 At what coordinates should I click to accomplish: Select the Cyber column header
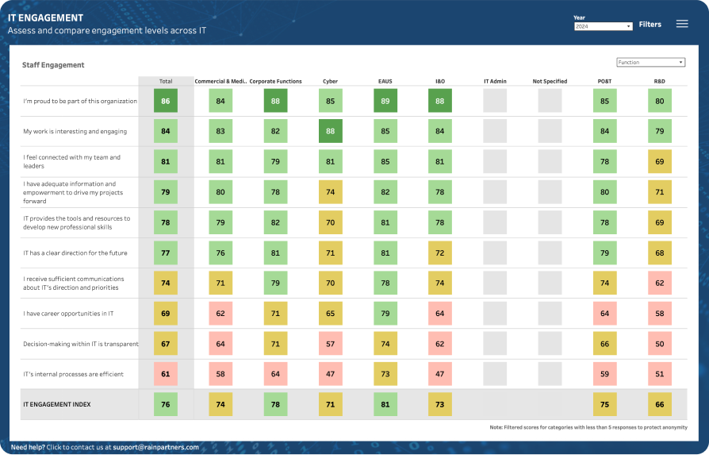tap(330, 82)
